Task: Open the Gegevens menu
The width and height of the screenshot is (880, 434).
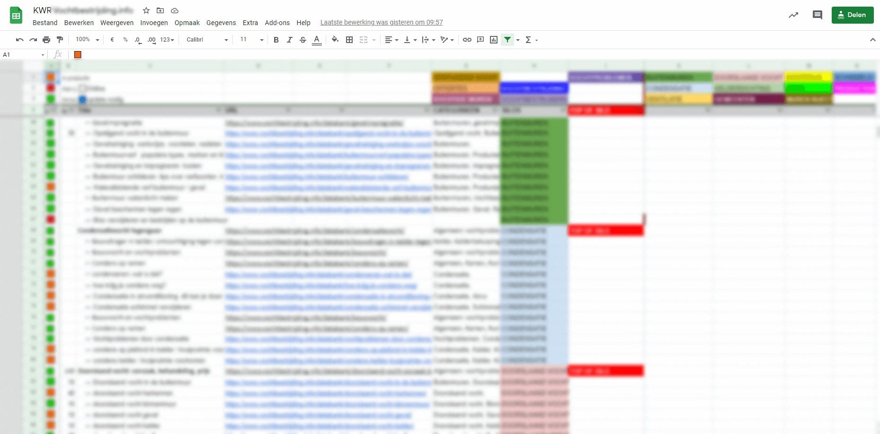Action: pyautogui.click(x=221, y=23)
